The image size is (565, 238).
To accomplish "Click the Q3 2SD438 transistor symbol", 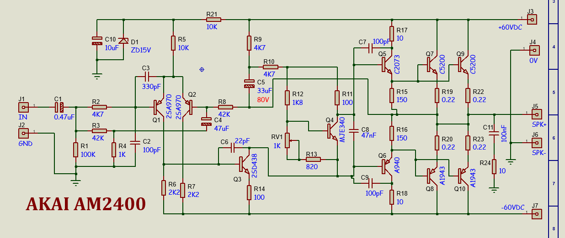I will click(x=245, y=164).
